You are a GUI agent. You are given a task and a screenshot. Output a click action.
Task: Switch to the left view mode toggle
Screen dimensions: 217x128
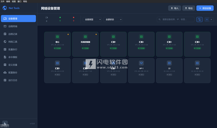point(207,19)
